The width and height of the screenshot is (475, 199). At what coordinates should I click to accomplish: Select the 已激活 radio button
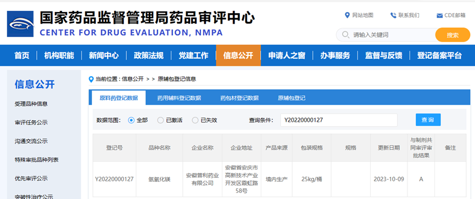(160, 120)
